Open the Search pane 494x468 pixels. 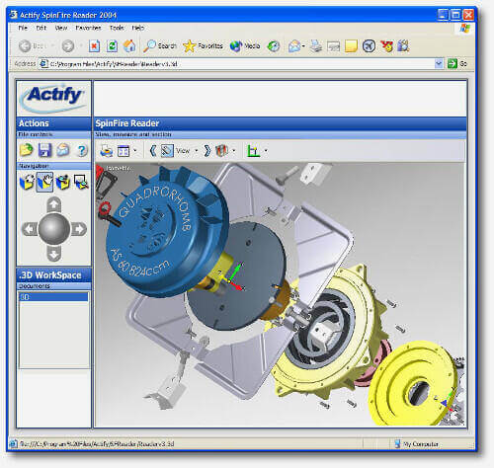coord(160,46)
